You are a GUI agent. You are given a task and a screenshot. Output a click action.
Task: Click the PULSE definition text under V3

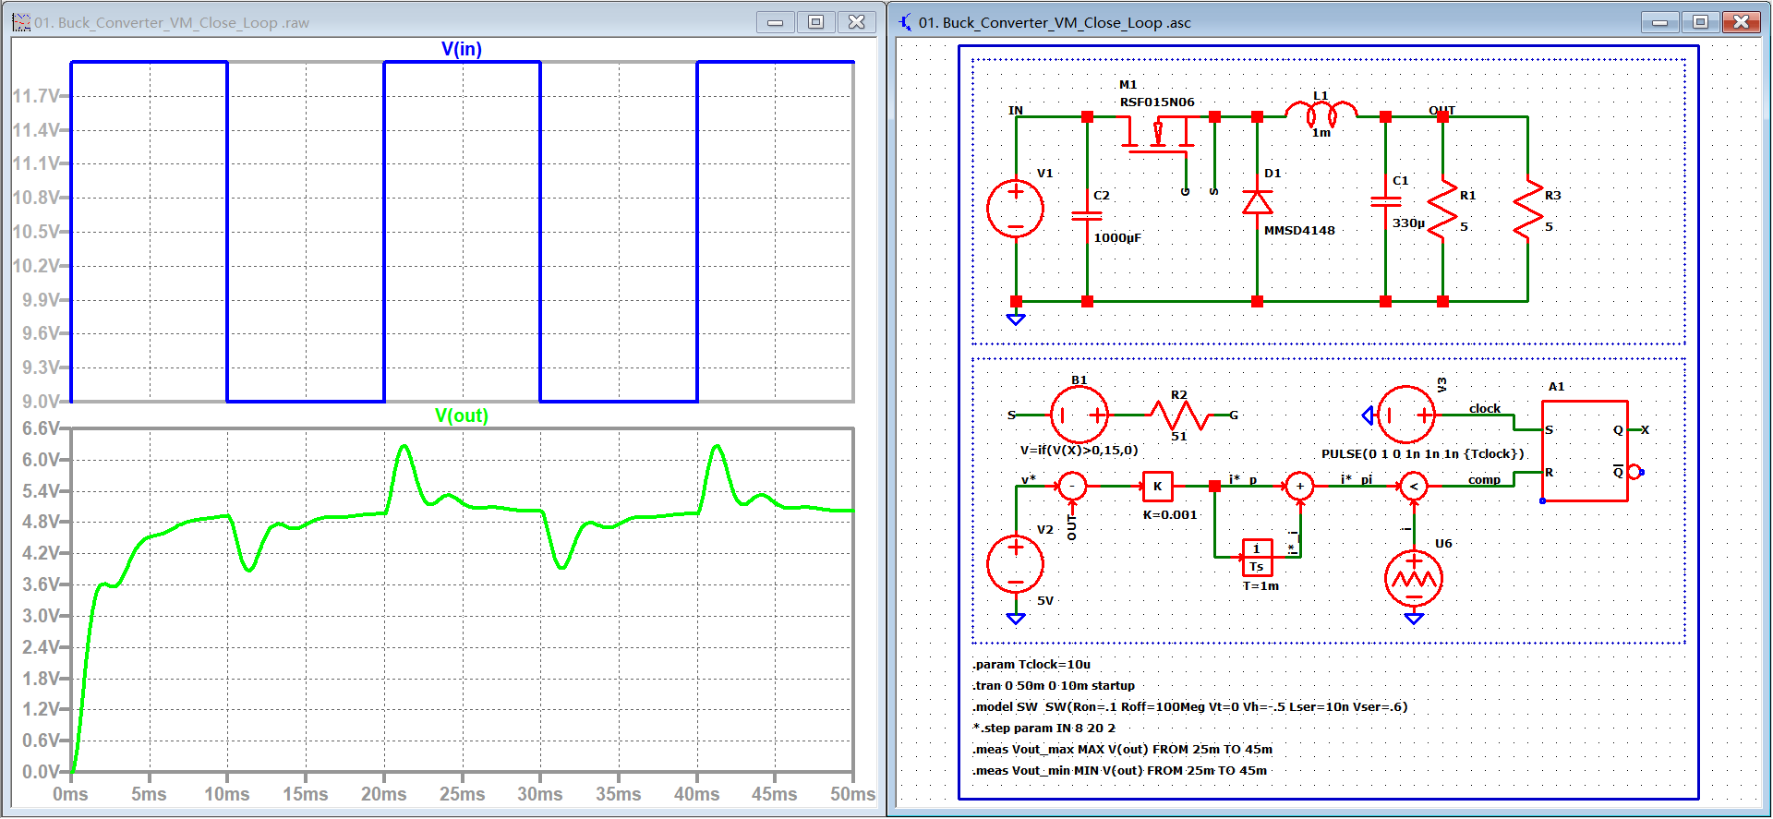pos(1422,453)
